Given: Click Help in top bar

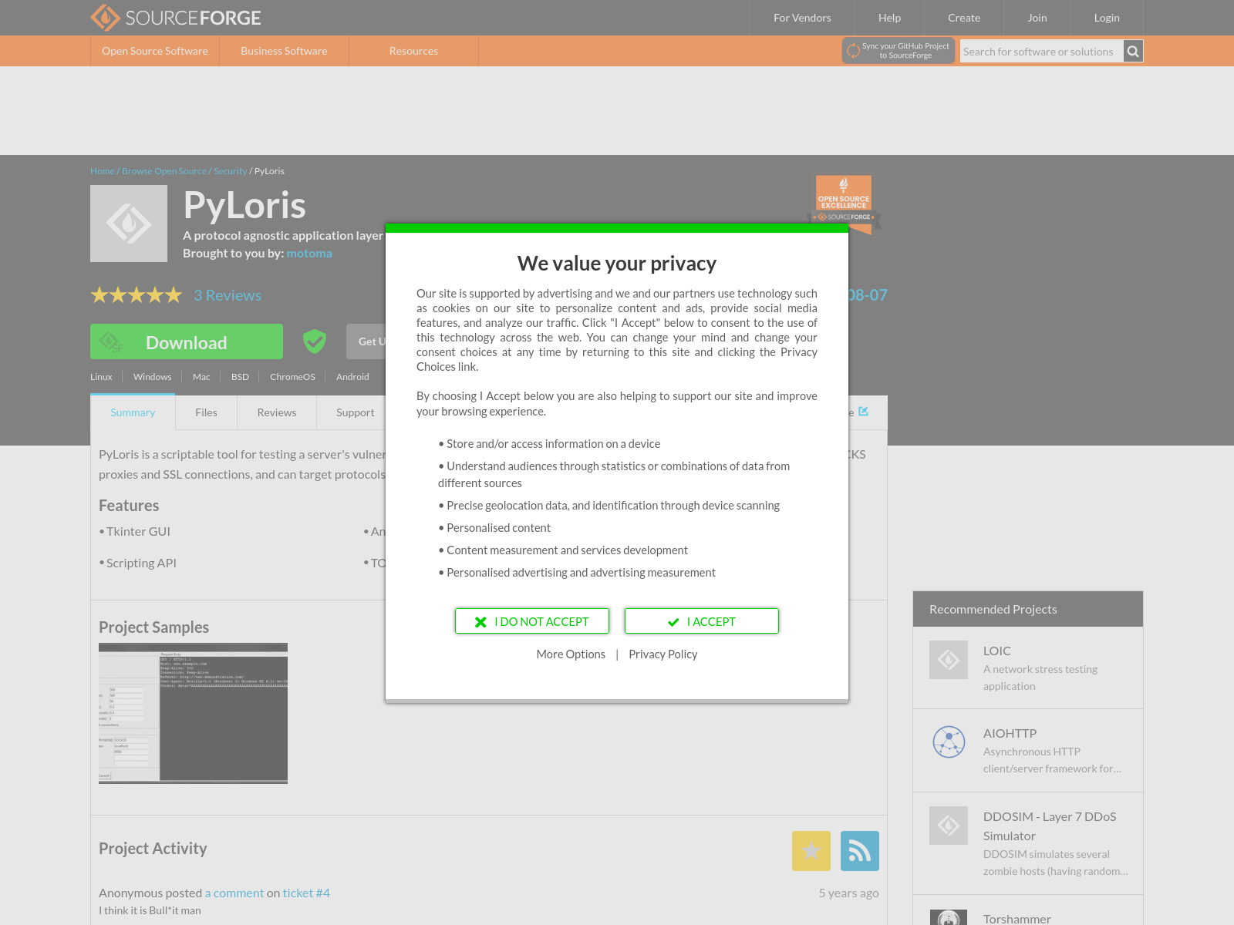Looking at the screenshot, I should pos(889,18).
